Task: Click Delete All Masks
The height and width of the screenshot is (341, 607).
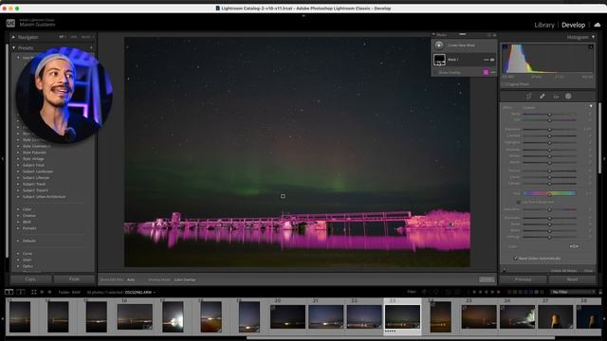Action: pos(564,271)
